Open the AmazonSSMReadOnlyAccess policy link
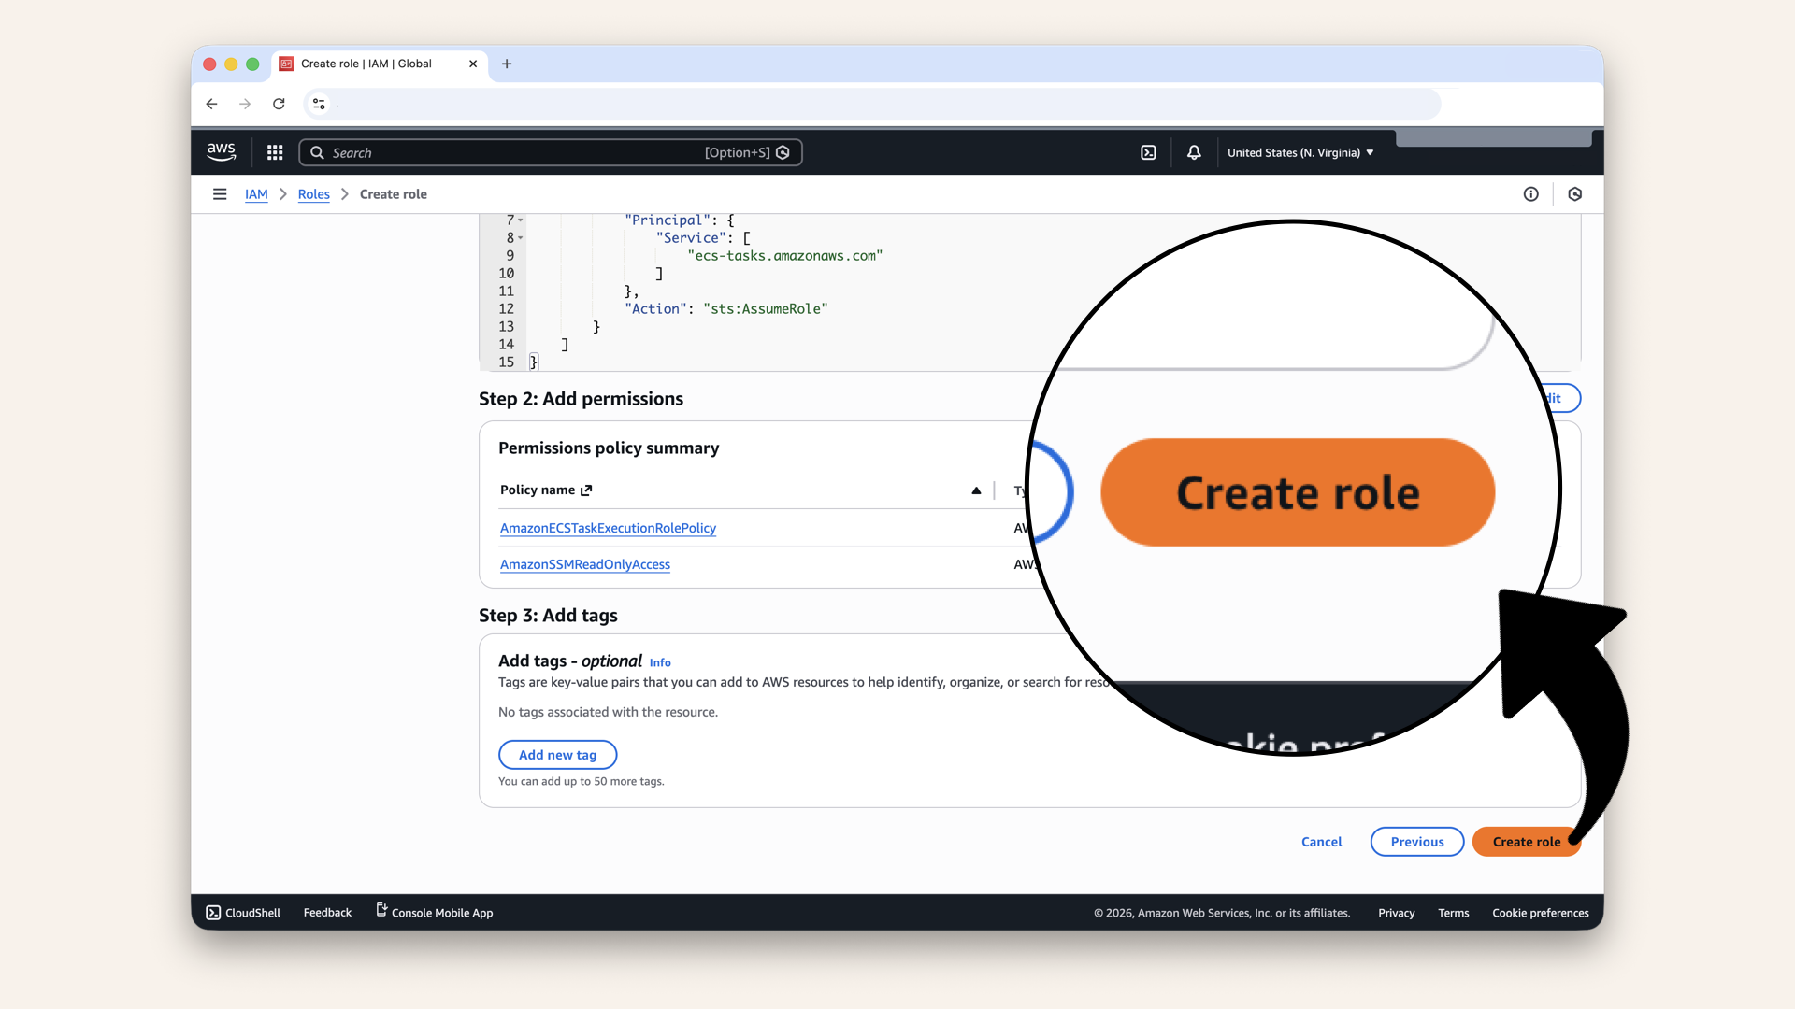The image size is (1795, 1009). click(x=584, y=564)
